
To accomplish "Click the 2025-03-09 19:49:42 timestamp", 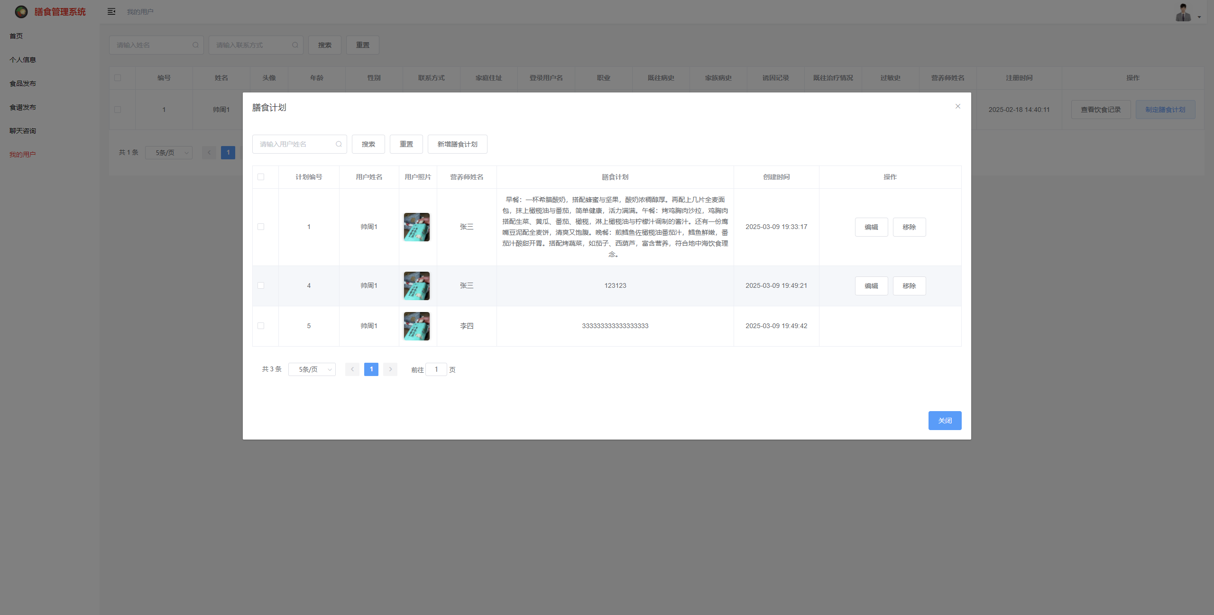I will click(776, 326).
